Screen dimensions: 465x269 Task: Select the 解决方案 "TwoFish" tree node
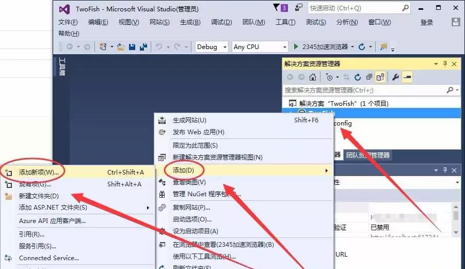[344, 103]
